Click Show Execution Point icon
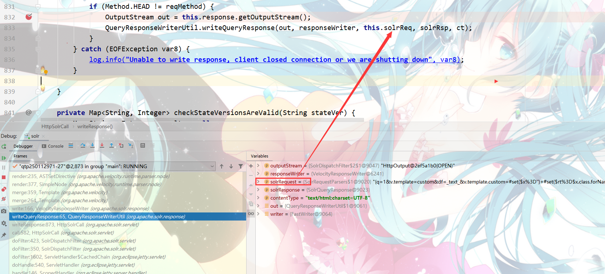 pyautogui.click(x=71, y=145)
